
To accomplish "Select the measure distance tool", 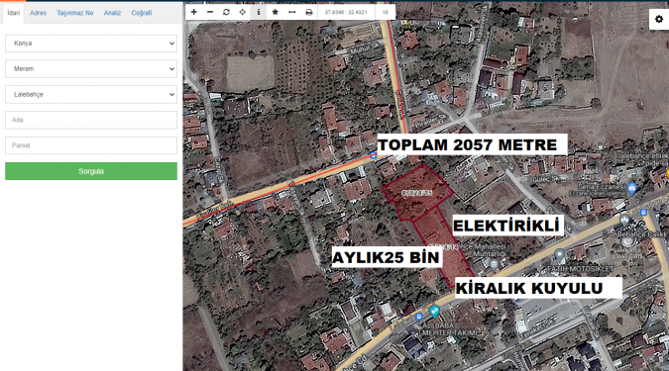I will [x=291, y=12].
